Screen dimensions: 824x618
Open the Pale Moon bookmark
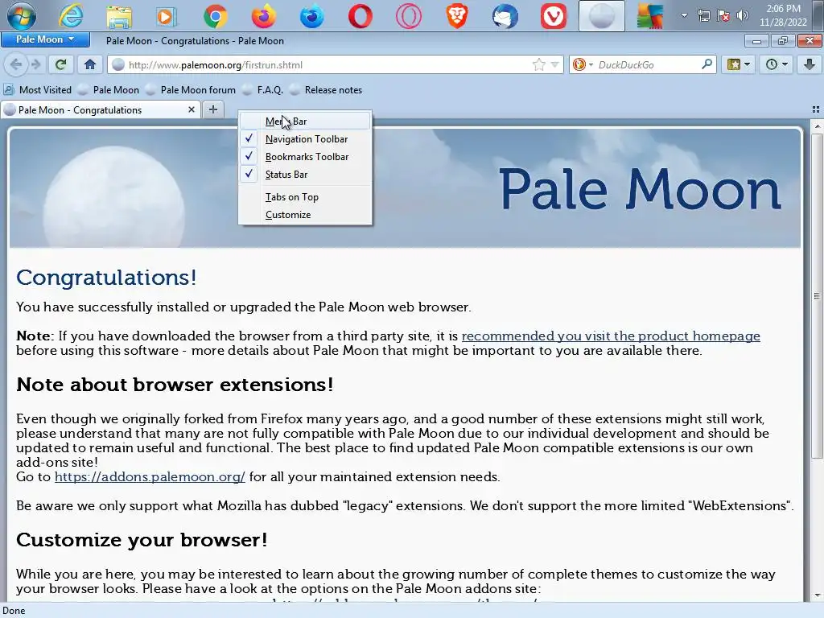tap(109, 90)
